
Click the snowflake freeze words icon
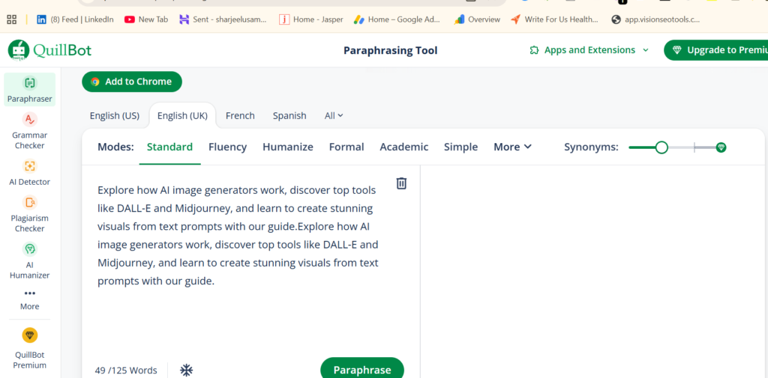click(186, 370)
